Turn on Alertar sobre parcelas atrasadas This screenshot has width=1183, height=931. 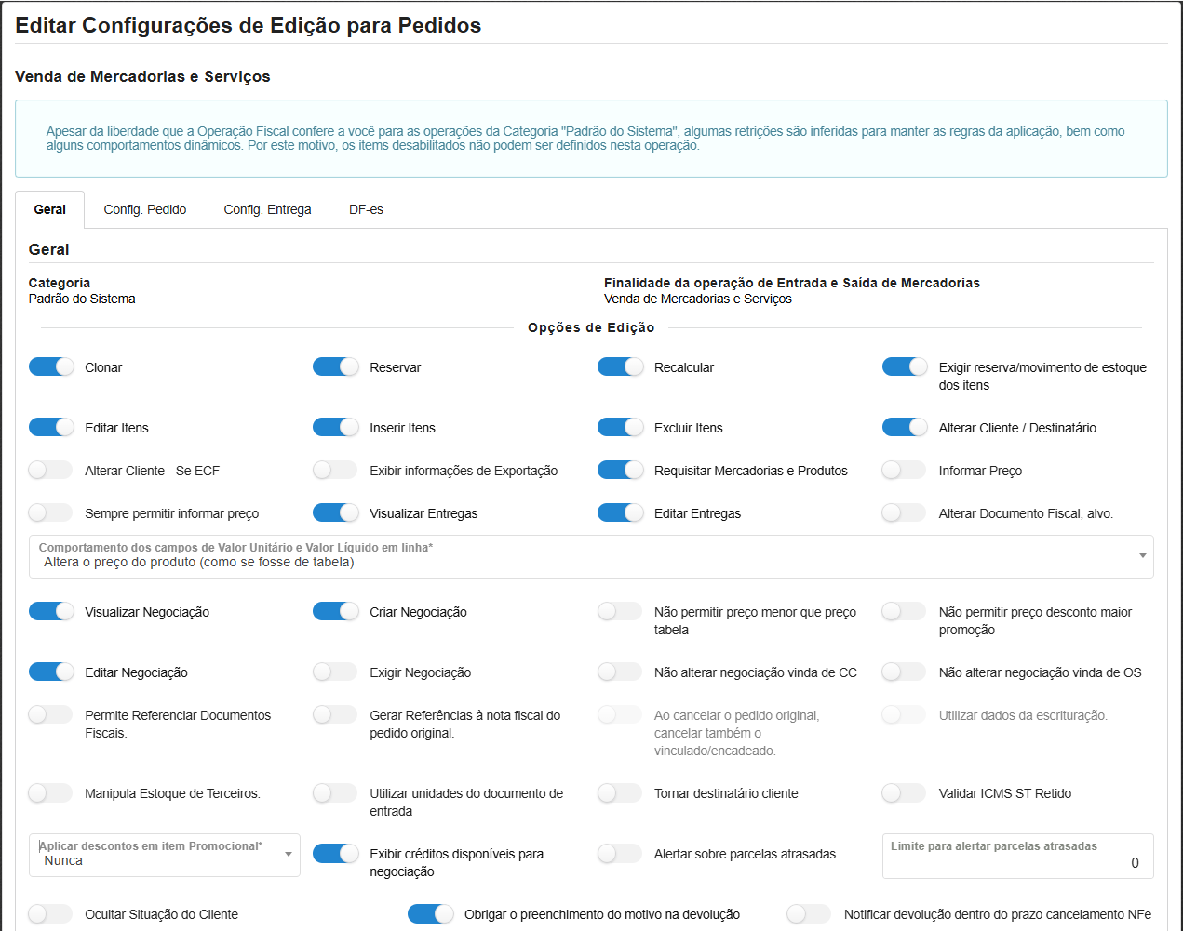621,853
